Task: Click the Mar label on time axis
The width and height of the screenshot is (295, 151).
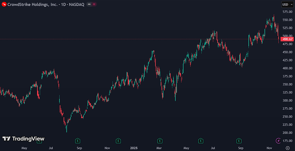Action: 159,148
